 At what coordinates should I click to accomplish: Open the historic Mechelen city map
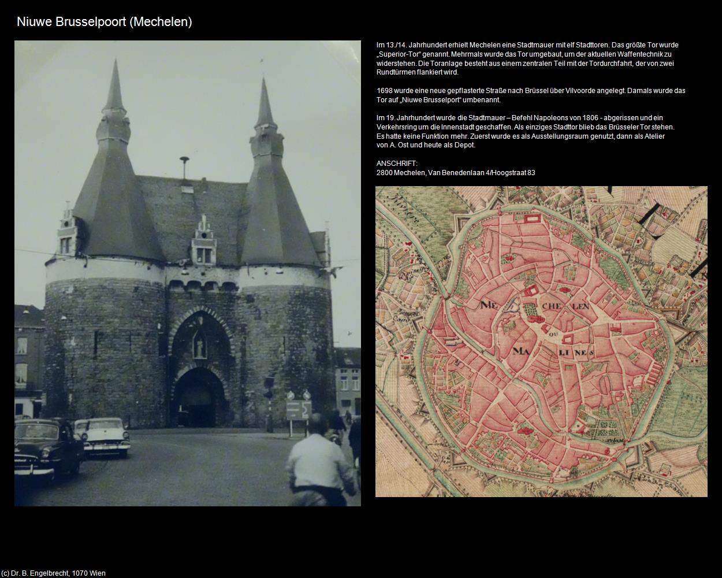coord(541,342)
